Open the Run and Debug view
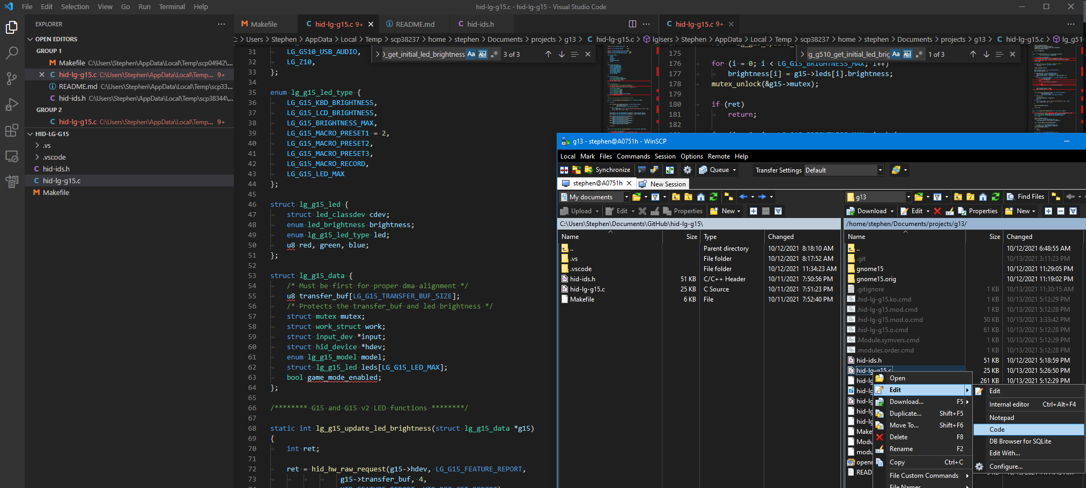Viewport: 1086px width, 488px height. pyautogui.click(x=12, y=105)
